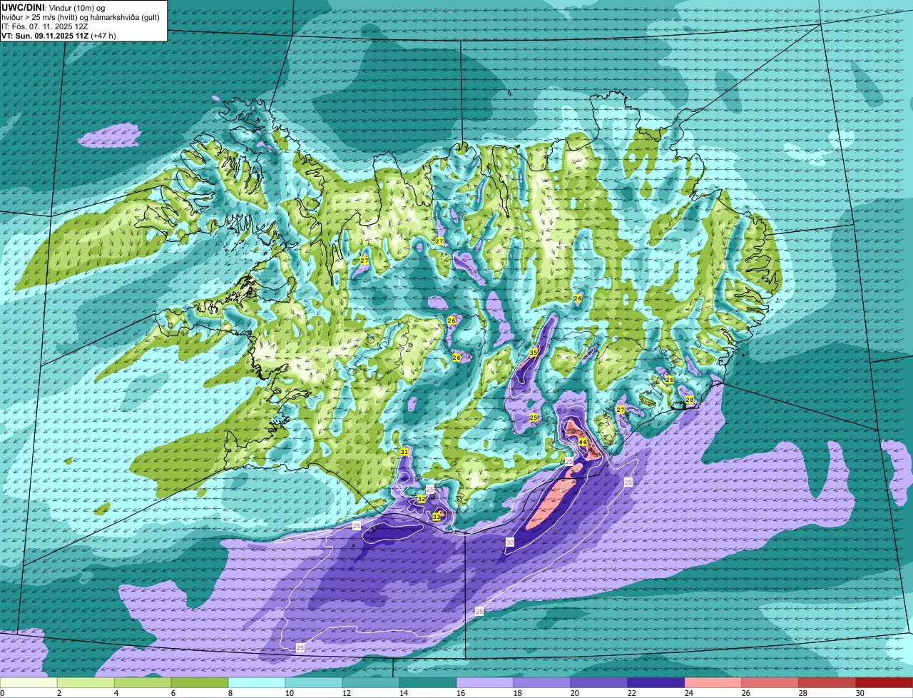The height and width of the screenshot is (698, 913).
Task: Click the legend scale number 0
Action: [3, 693]
